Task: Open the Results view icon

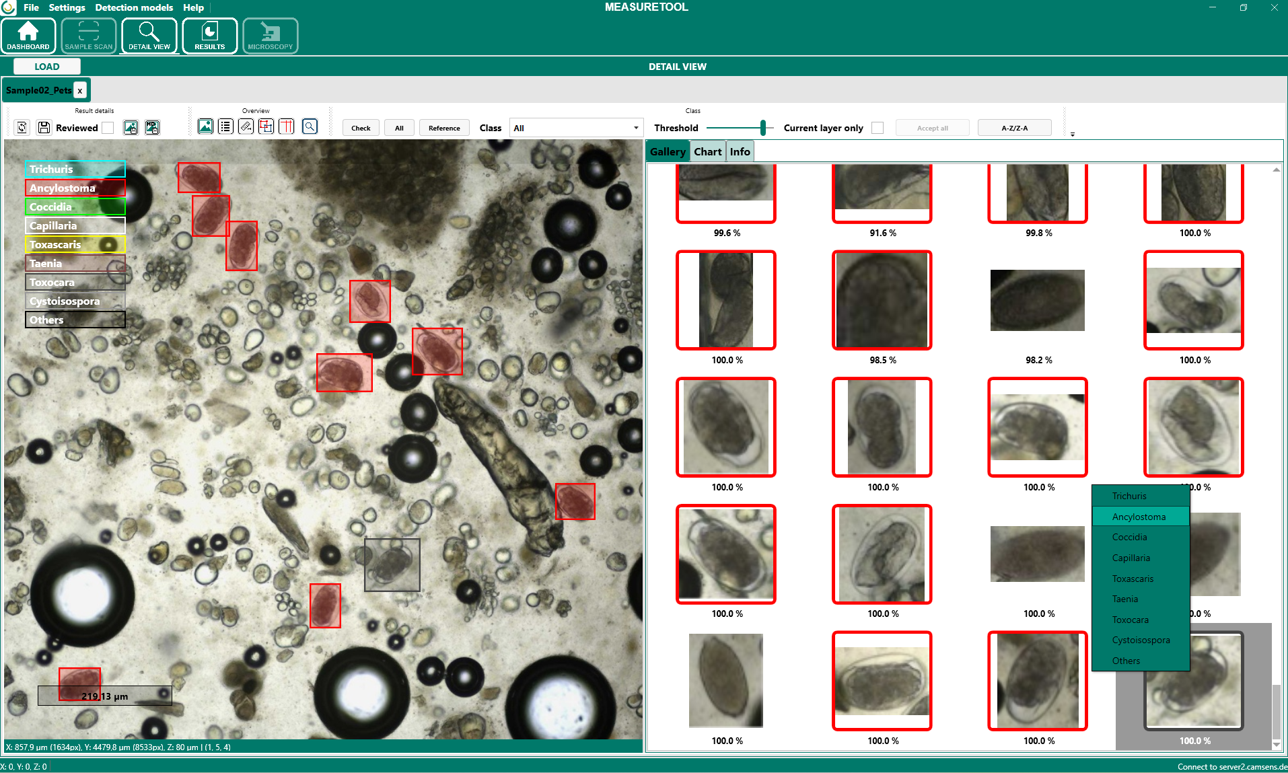Action: pos(209,36)
